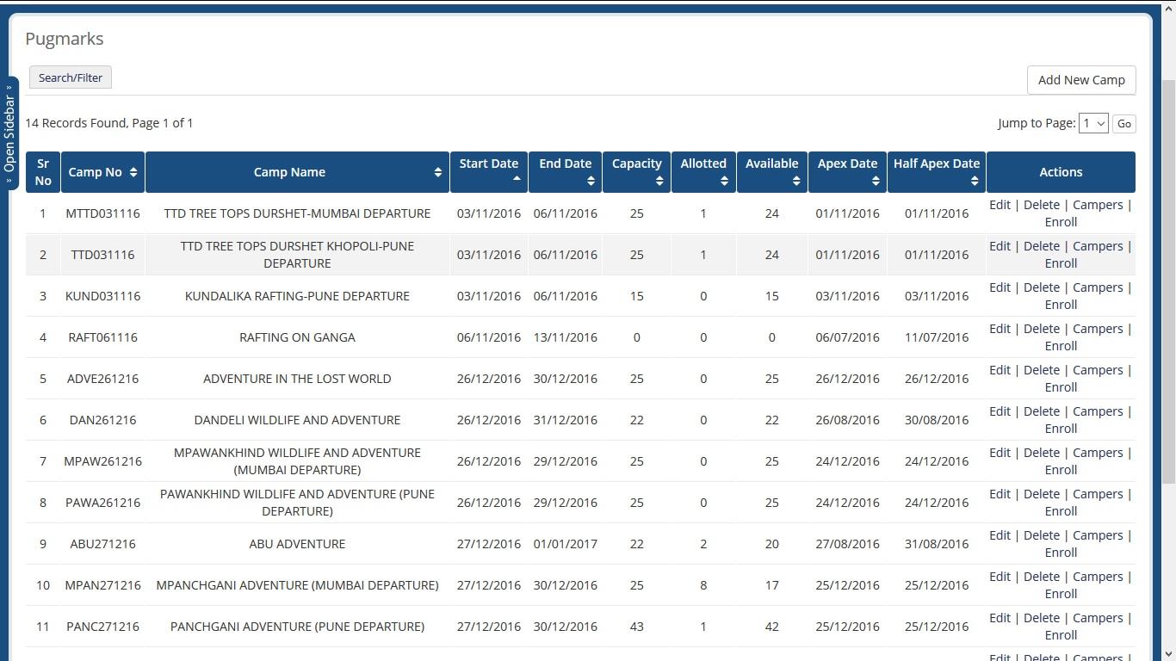Edit the TTD031116 camp
Viewport: 1176px width, 661px height.
point(1000,246)
